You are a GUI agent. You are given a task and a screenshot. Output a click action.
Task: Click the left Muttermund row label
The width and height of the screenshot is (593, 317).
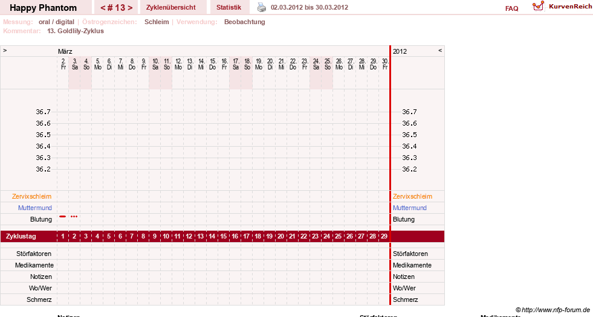(35, 208)
